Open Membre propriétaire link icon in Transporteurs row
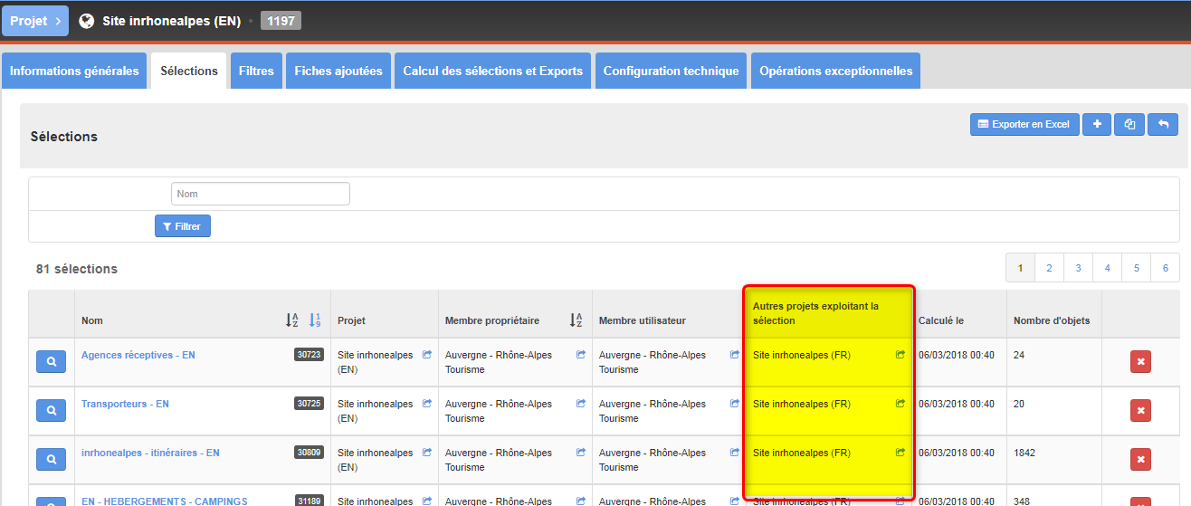Image resolution: width=1191 pixels, height=506 pixels. 581,404
